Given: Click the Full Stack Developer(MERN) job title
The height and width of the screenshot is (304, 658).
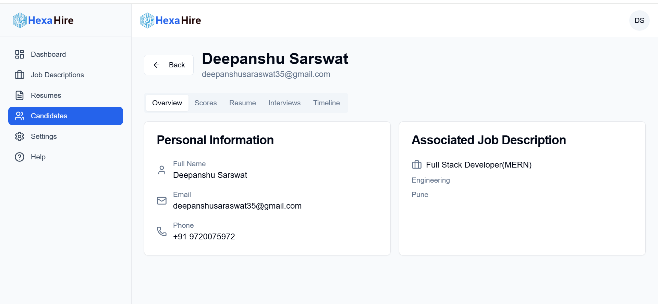Looking at the screenshot, I should click(479, 165).
